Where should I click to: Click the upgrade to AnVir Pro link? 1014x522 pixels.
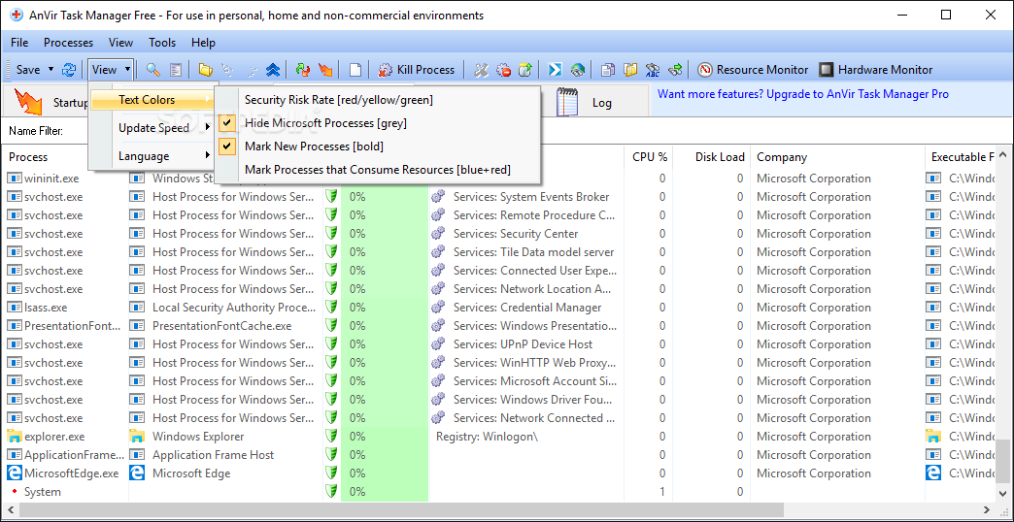tap(803, 94)
